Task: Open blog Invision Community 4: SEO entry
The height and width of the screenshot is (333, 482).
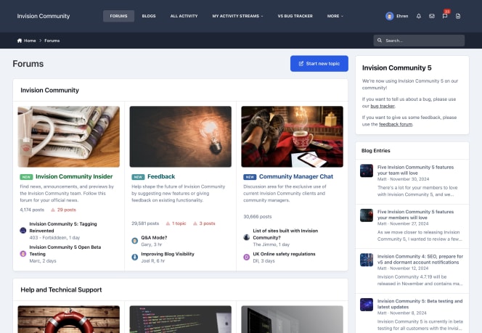Action: coord(420,259)
